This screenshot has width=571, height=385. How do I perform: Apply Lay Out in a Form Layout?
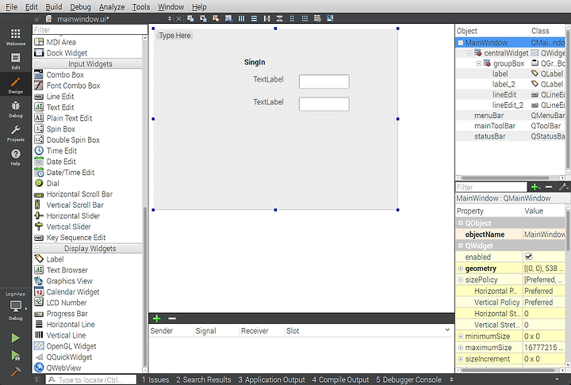292,18
